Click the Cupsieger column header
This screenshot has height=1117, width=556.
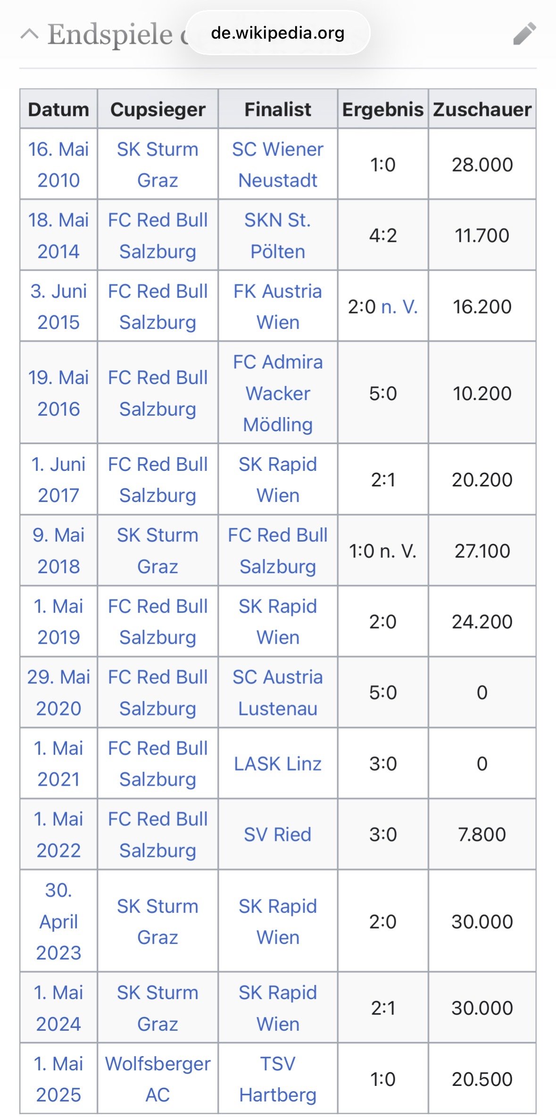coord(158,109)
